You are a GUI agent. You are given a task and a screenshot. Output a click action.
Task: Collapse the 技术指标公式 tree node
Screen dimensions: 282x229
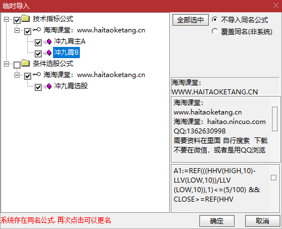tap(6, 19)
